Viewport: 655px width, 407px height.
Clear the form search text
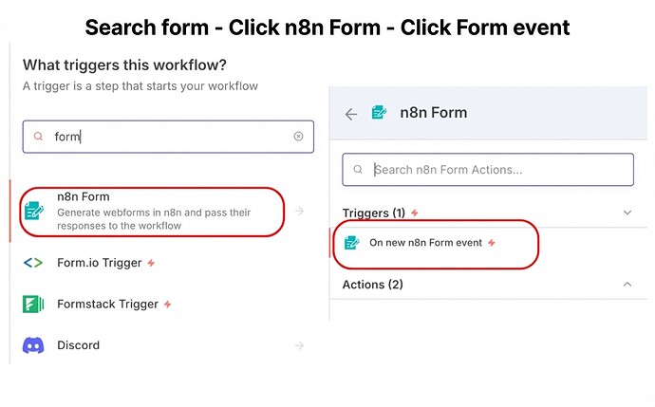tap(298, 137)
